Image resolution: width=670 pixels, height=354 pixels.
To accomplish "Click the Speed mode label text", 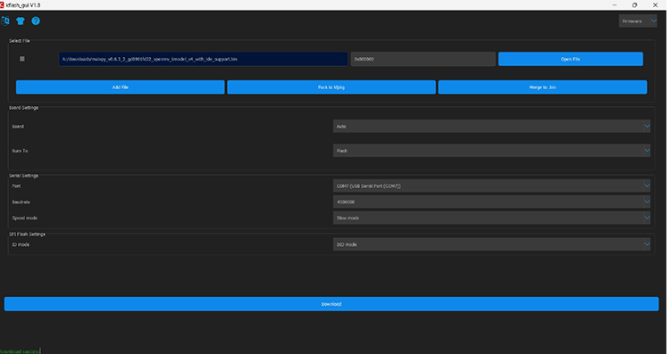I will pos(25,218).
